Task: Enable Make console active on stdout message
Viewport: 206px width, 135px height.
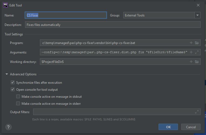Action: pyautogui.click(x=18, y=97)
